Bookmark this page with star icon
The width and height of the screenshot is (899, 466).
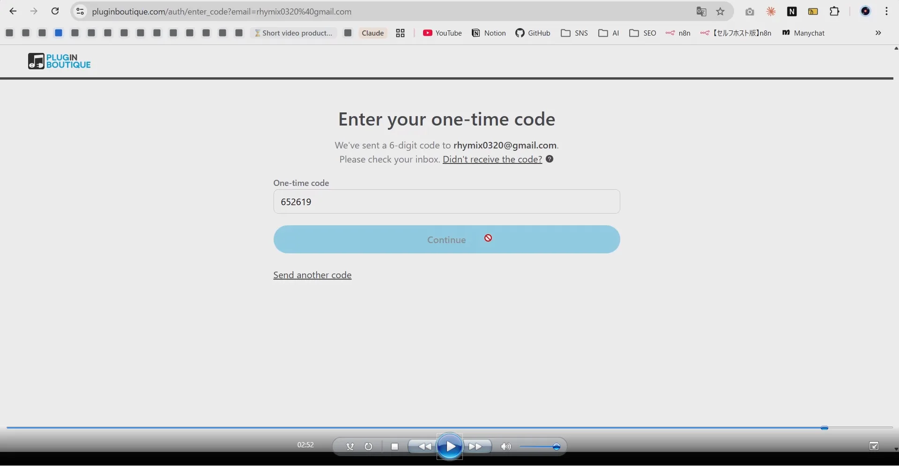coord(721,12)
